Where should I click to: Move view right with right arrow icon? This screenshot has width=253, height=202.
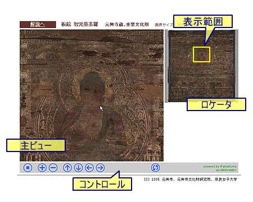(101, 168)
